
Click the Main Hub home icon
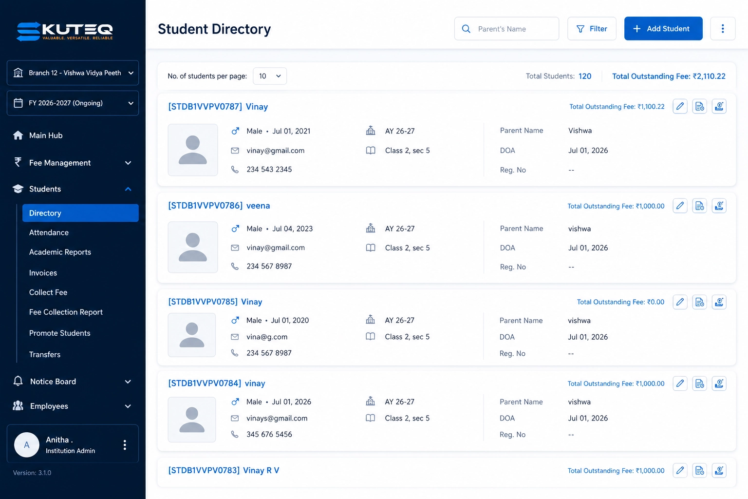coord(18,135)
